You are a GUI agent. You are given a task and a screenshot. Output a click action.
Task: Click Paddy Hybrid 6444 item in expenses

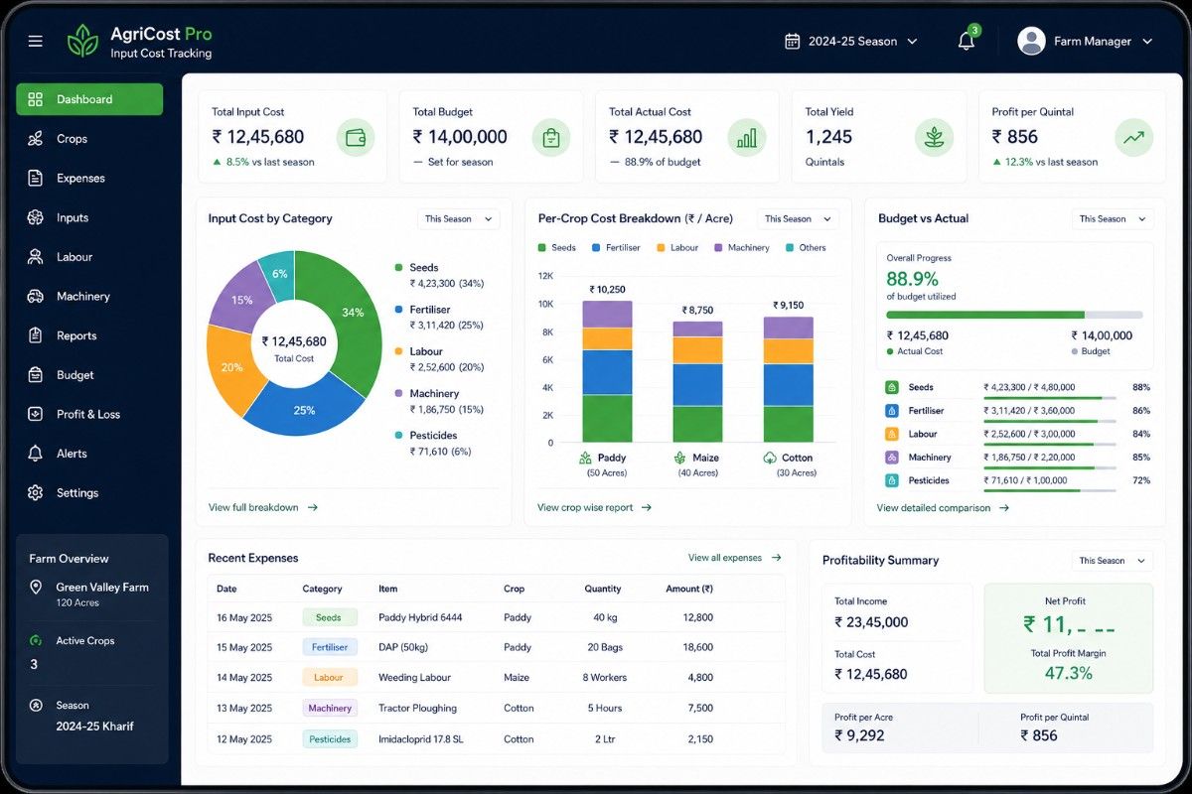[420, 617]
